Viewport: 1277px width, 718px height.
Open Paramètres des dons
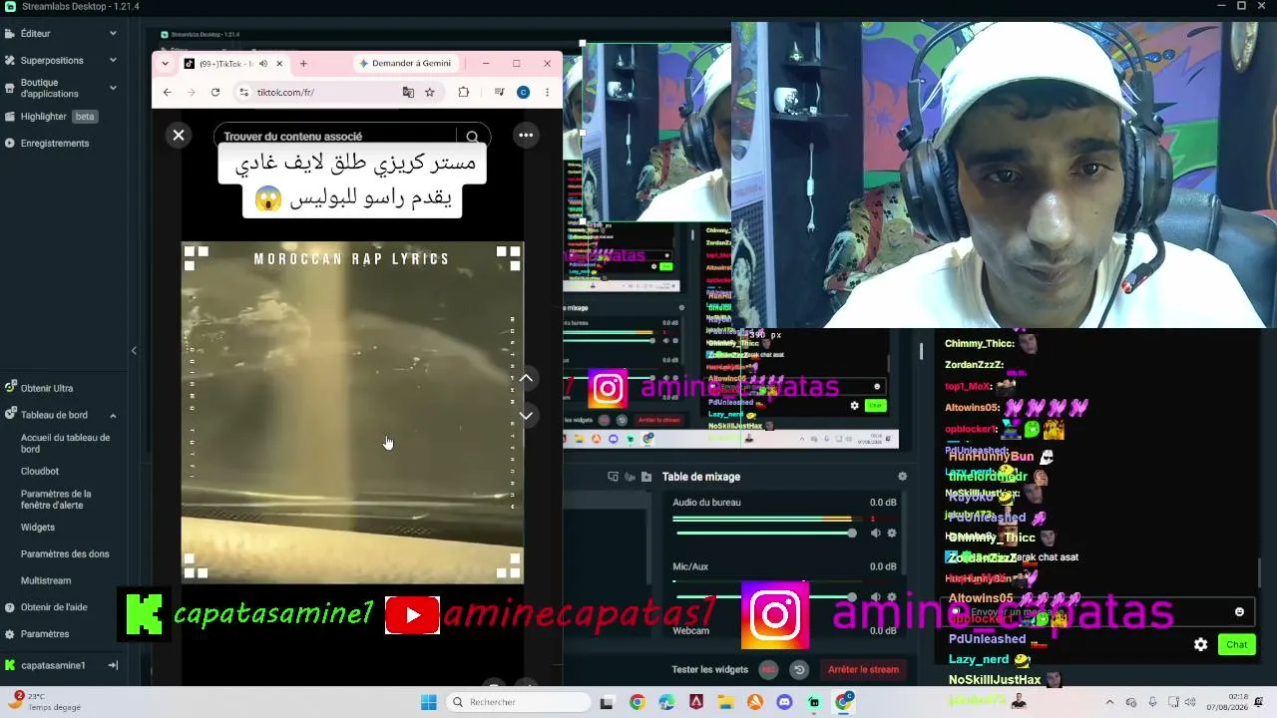point(65,553)
